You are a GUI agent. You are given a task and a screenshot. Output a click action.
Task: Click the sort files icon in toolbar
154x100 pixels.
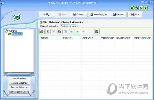(97, 32)
